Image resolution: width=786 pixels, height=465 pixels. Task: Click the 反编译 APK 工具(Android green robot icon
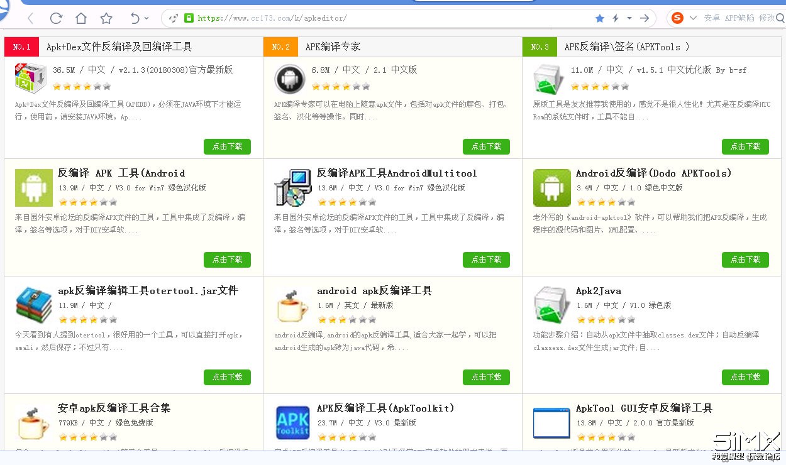click(34, 188)
